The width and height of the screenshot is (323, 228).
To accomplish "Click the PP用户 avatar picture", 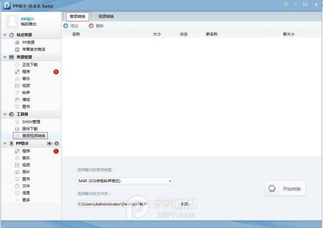I will 12,21.
